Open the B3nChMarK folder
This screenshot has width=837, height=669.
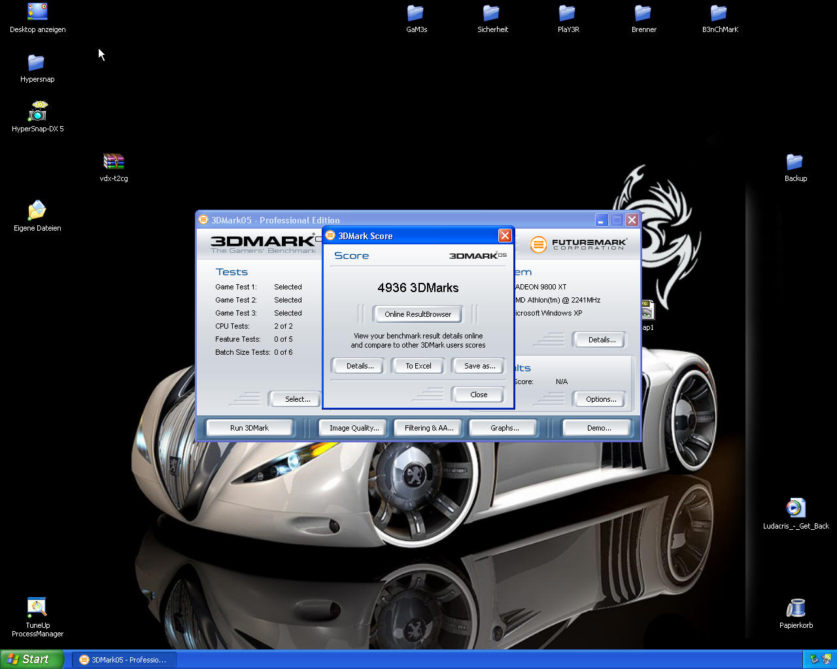coord(719,13)
